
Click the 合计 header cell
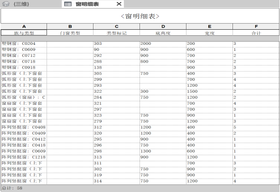256,33
